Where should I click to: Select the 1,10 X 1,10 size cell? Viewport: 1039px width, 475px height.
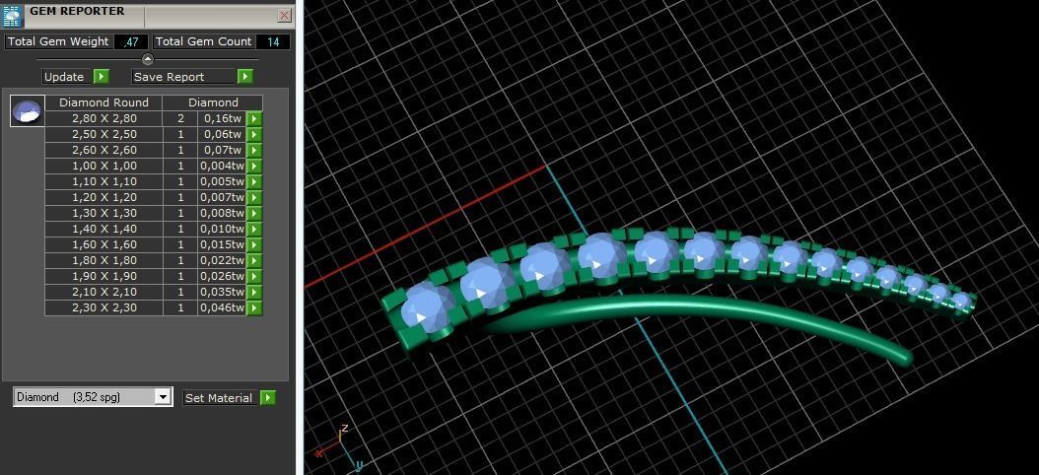104,181
